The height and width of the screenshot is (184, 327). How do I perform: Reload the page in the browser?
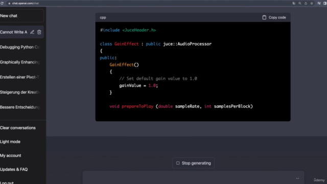click(x=2, y=4)
